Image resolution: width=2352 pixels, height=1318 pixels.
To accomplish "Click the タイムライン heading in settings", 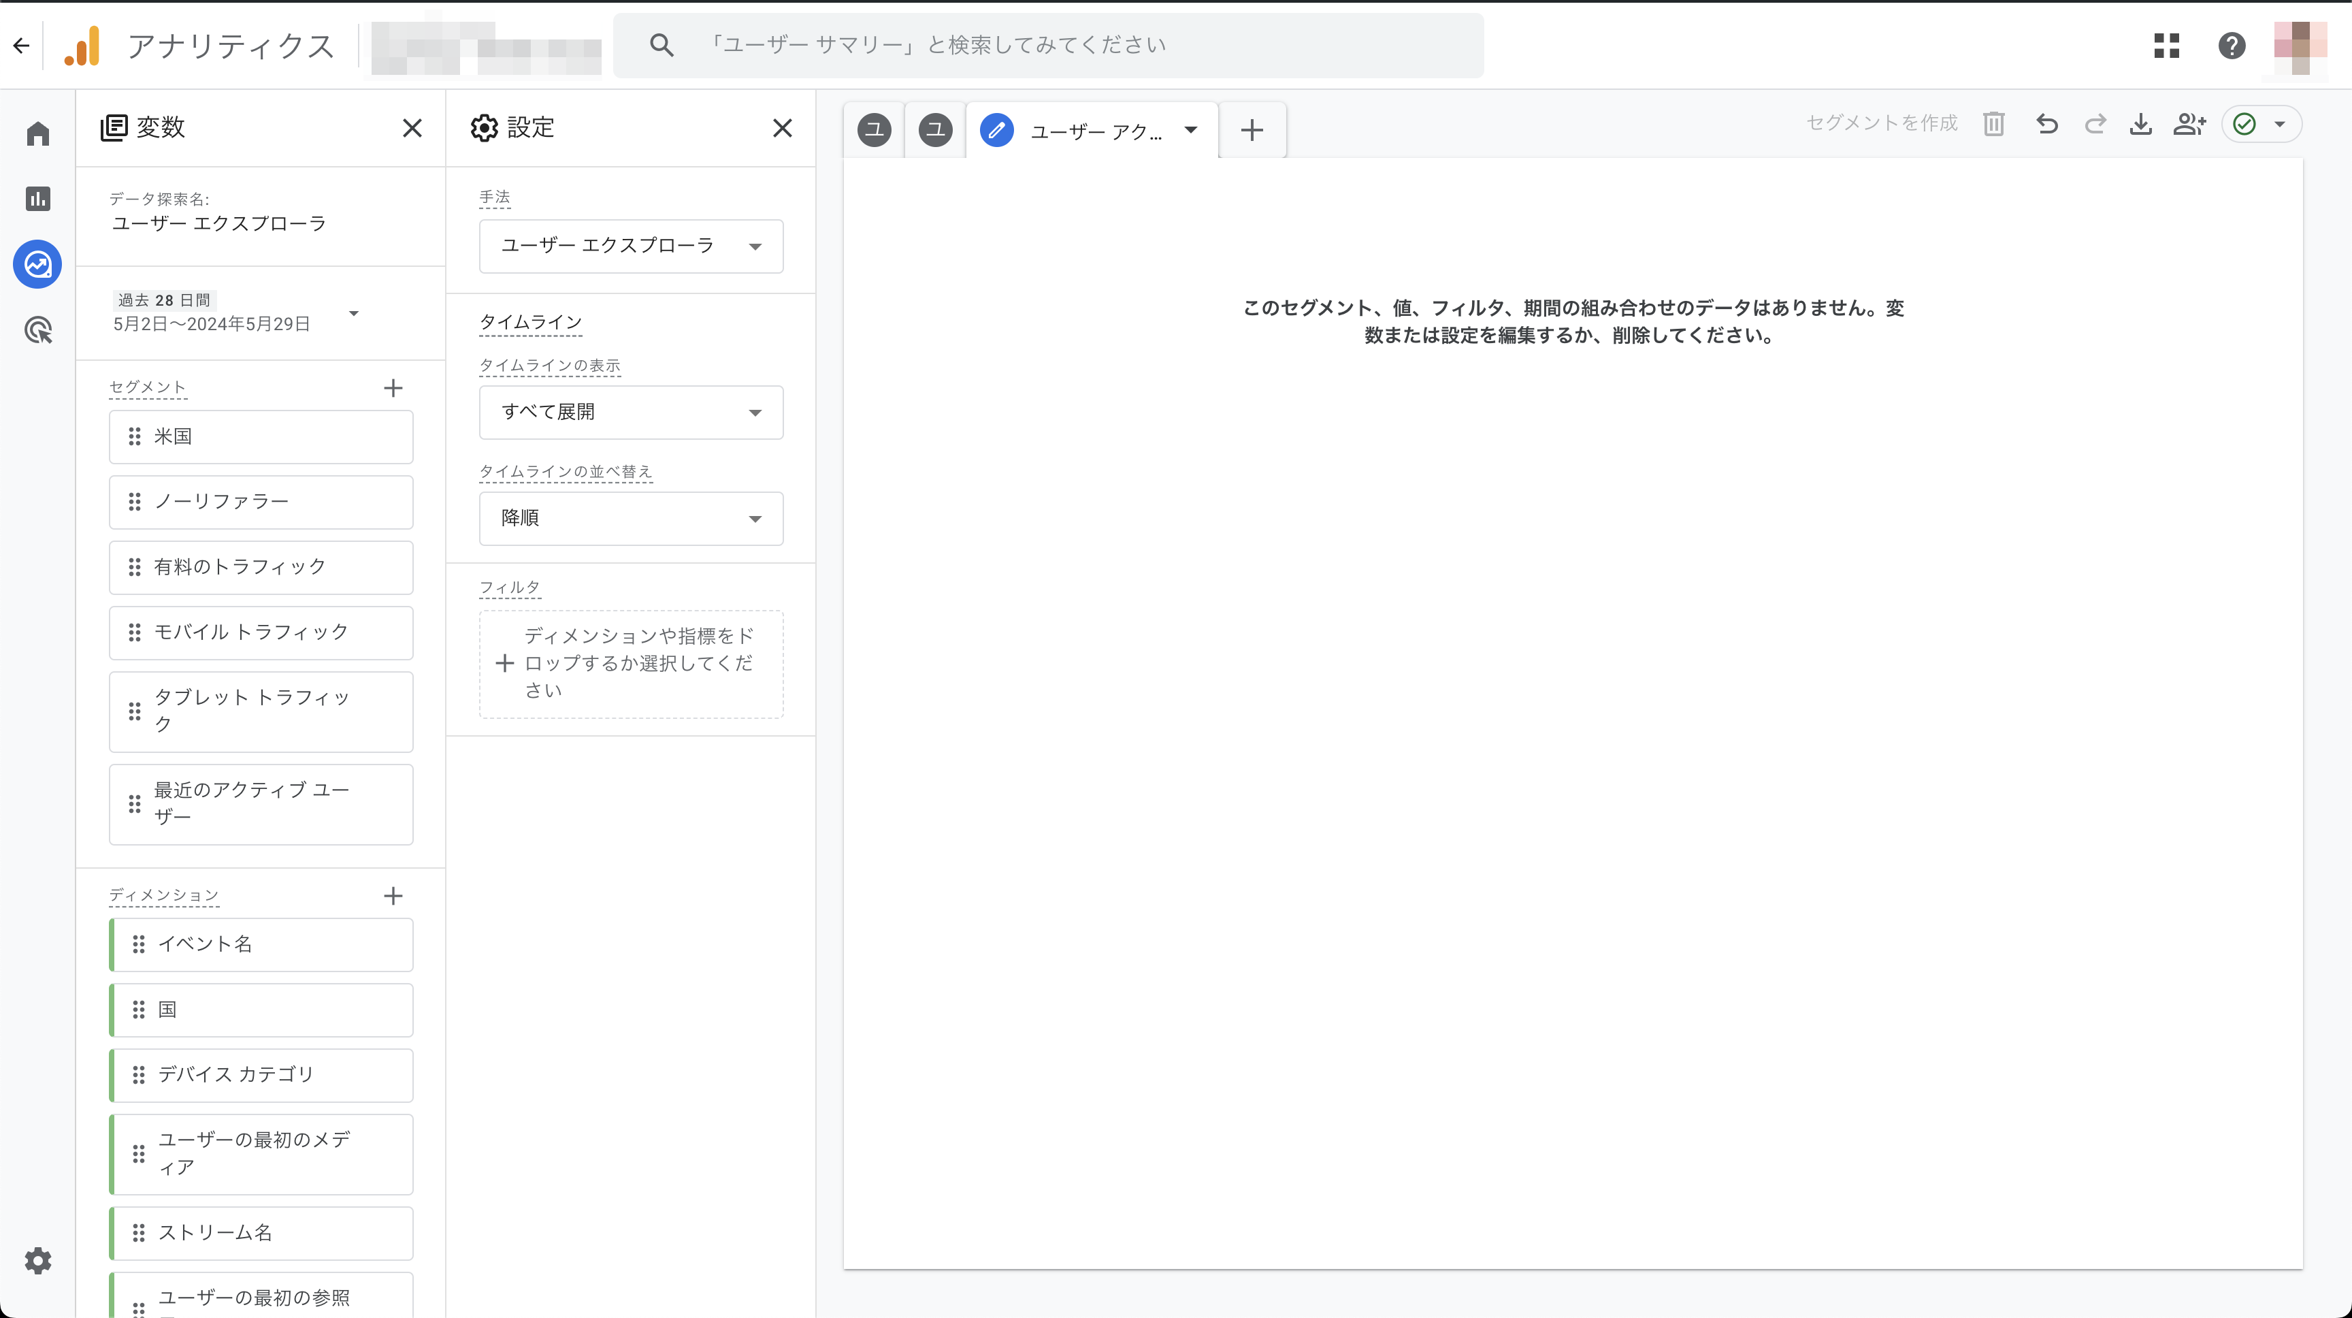I will click(530, 323).
